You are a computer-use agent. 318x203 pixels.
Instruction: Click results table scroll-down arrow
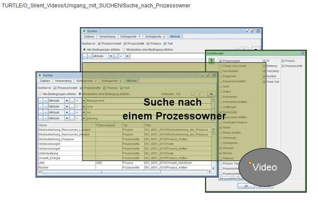pyautogui.click(x=213, y=168)
